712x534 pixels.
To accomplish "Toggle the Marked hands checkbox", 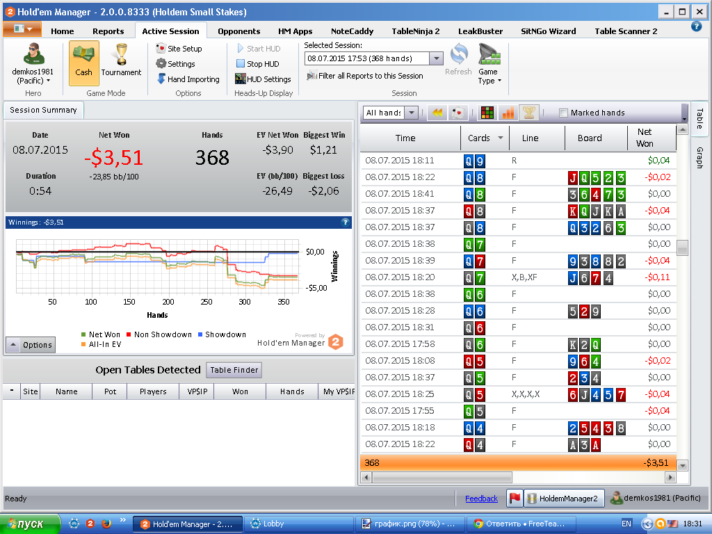I will point(563,113).
